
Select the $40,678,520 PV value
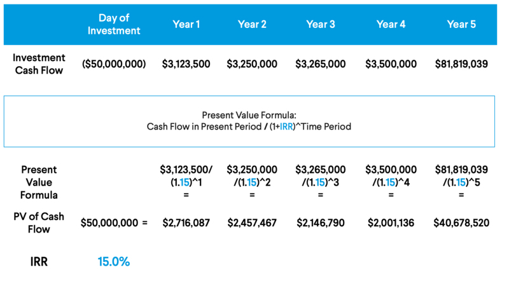tap(461, 223)
